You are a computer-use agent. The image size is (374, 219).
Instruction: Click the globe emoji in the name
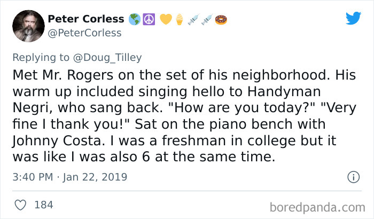tap(134, 20)
